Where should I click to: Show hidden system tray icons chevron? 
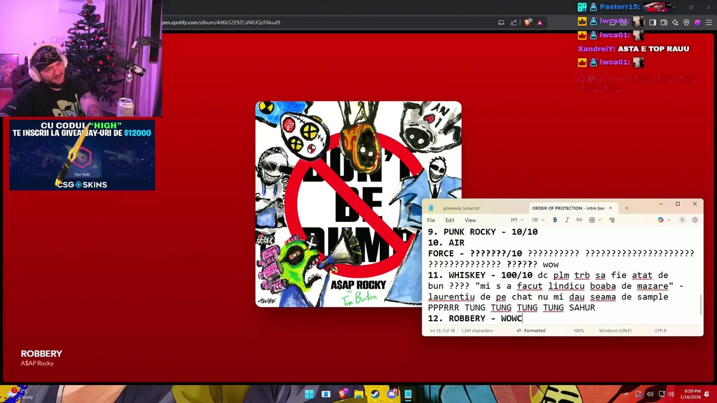[x=627, y=394]
